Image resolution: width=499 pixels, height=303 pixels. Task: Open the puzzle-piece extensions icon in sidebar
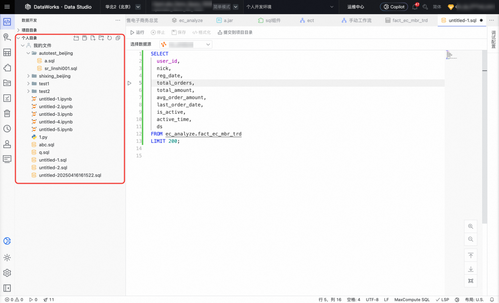coord(7,68)
